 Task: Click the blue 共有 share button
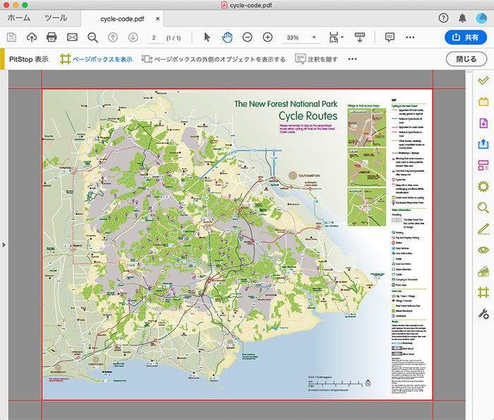click(x=466, y=37)
